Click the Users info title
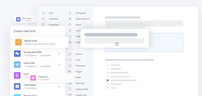202x96 pixels. click(29, 63)
